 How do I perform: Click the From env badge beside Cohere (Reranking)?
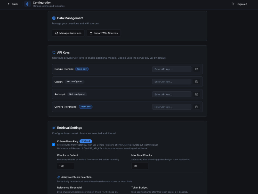(x=86, y=107)
